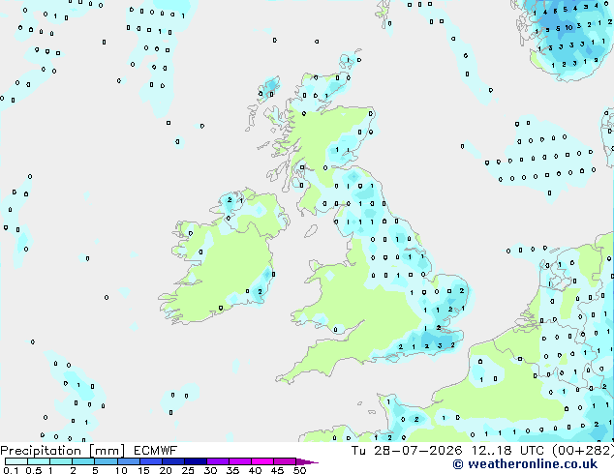Click the "(00+282)" forecast offset text
Screen dimensions: 614x474
point(583,451)
